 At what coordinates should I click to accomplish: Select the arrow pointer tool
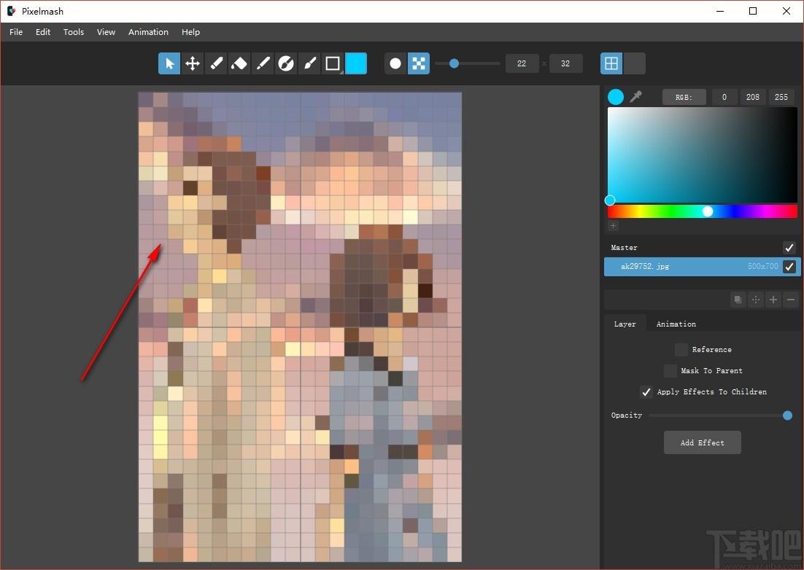169,63
